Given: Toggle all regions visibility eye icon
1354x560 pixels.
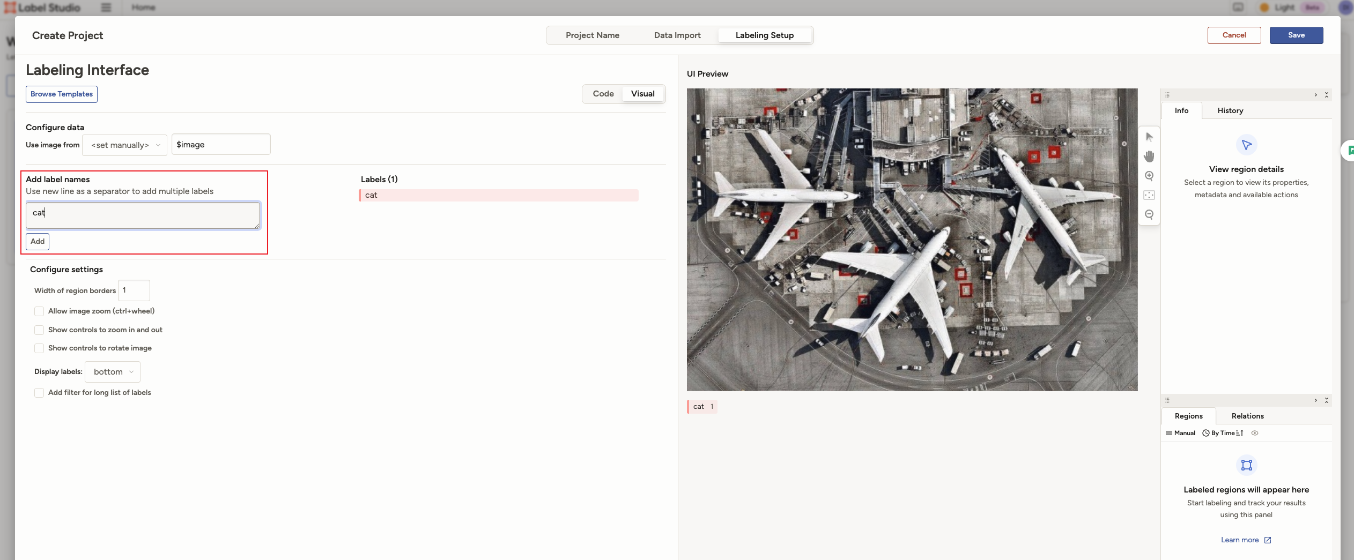Looking at the screenshot, I should pos(1255,433).
